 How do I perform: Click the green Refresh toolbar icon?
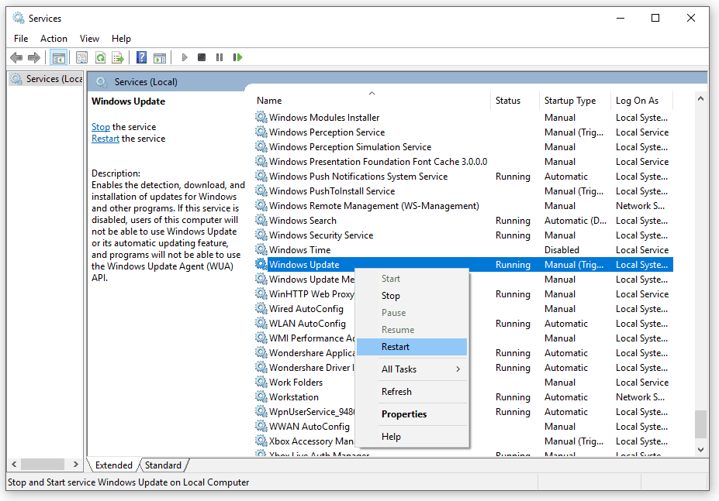100,58
